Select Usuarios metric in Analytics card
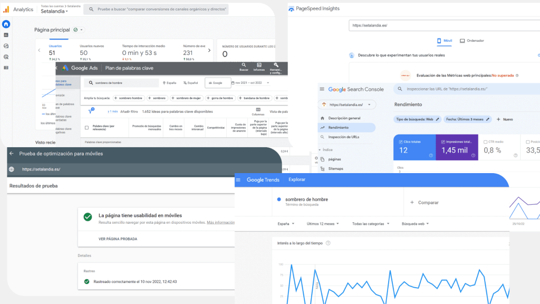 tap(55, 52)
